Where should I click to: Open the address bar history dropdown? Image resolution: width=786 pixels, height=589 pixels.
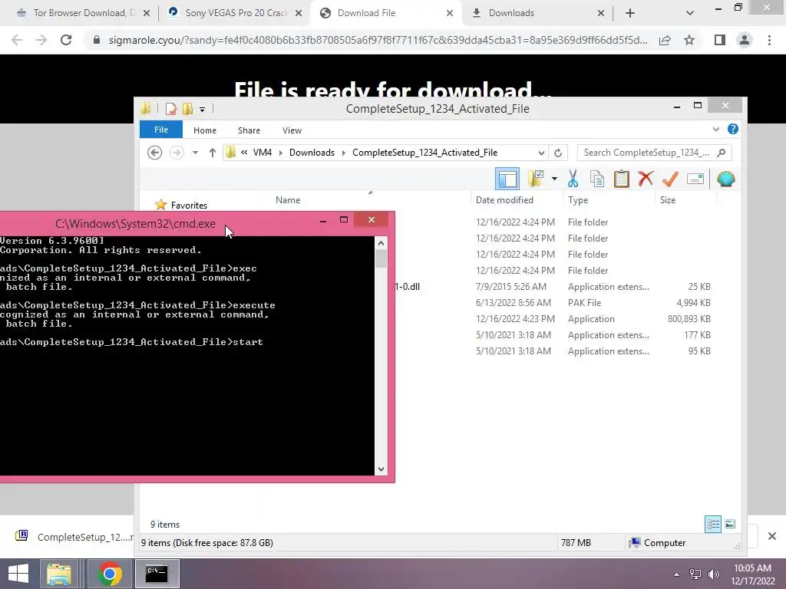[541, 153]
